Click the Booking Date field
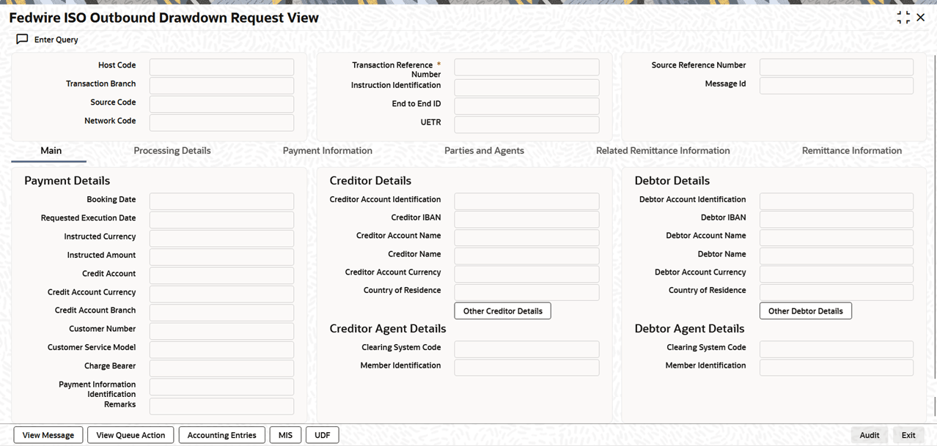Image resolution: width=937 pixels, height=446 pixels. click(221, 201)
